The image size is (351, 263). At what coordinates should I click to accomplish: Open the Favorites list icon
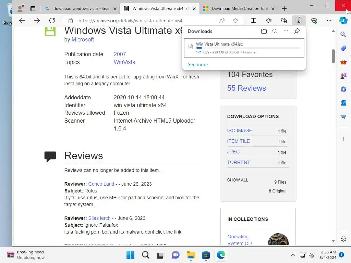[x=269, y=21]
